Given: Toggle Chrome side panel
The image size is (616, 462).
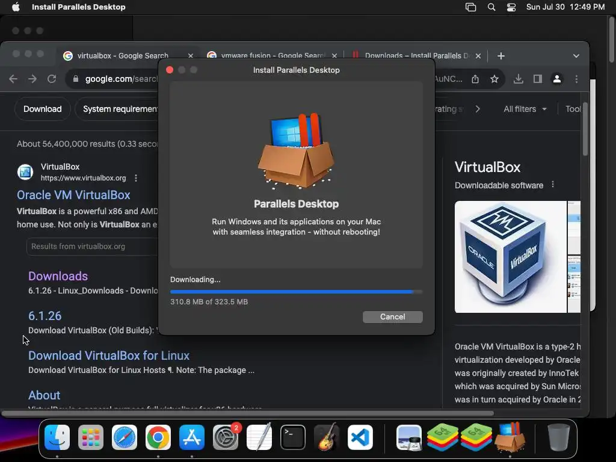Looking at the screenshot, I should (x=537, y=79).
